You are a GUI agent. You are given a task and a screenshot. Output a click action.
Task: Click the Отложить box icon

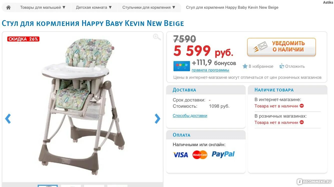coord(282,66)
